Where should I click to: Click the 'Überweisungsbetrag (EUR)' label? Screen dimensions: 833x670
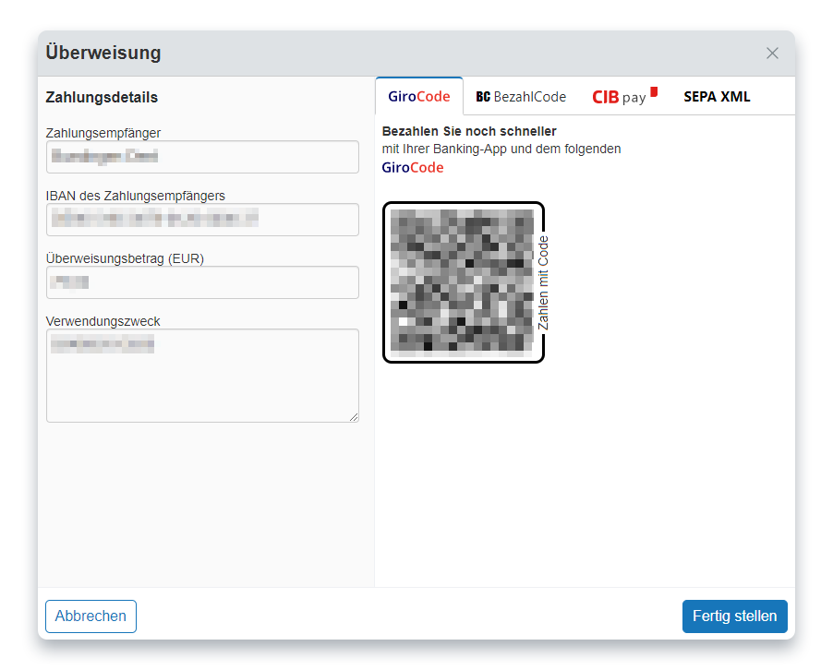coord(125,258)
